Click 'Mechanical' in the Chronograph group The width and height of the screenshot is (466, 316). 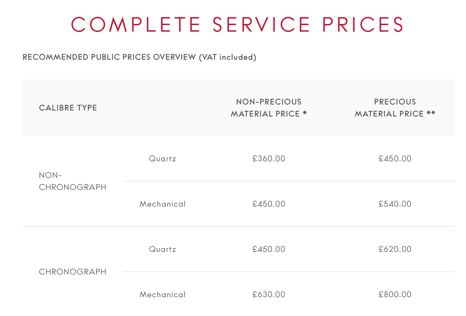(x=163, y=294)
